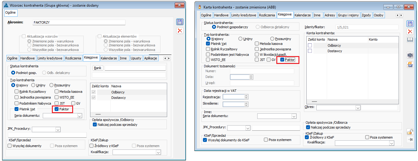Screen dimensions: 418x161
Task: Click the VAT status verification icon
Action: click(x=410, y=64)
